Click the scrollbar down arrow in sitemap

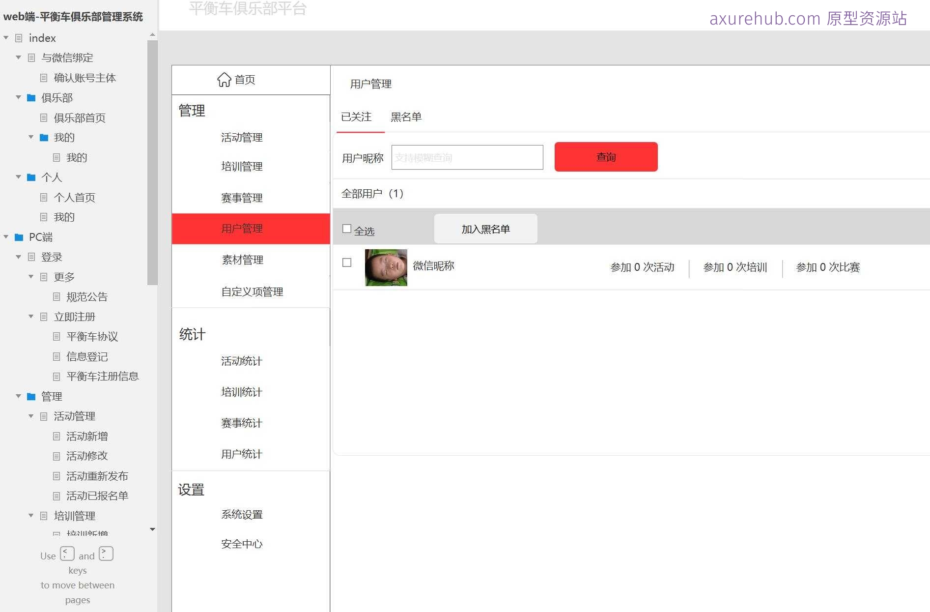pyautogui.click(x=152, y=529)
